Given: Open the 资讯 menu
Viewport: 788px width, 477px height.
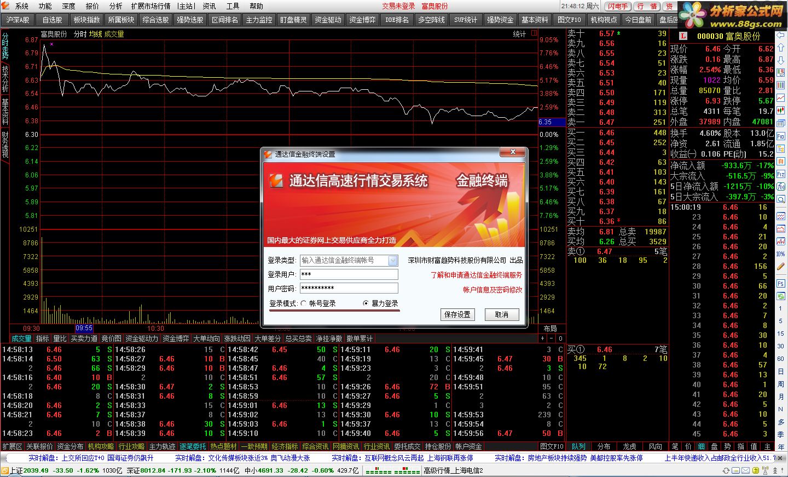Looking at the screenshot, I should [x=210, y=6].
